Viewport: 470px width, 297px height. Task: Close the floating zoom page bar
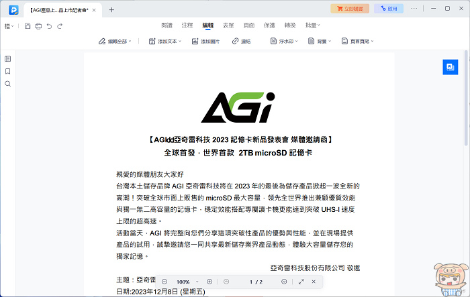(x=314, y=282)
